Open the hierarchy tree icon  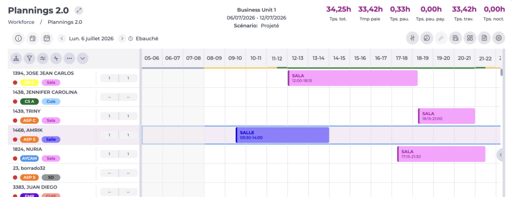coord(16,58)
